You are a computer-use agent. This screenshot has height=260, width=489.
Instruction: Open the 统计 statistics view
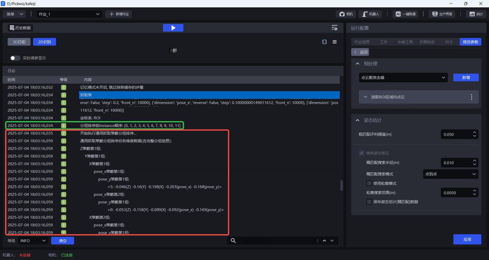click(476, 14)
